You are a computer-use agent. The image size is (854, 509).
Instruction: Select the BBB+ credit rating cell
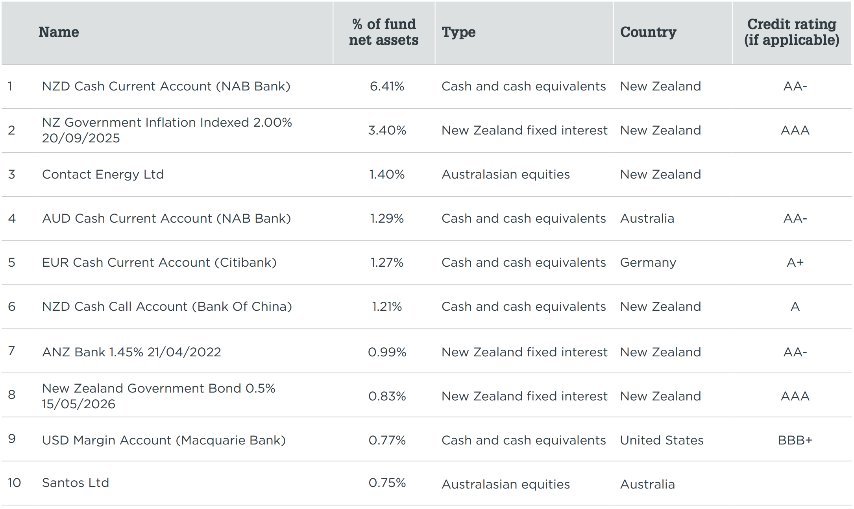coord(795,440)
